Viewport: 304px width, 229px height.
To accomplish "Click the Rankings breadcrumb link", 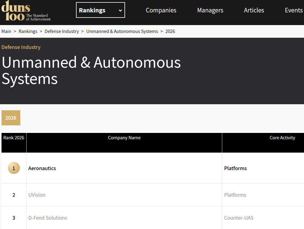I will click(28, 31).
